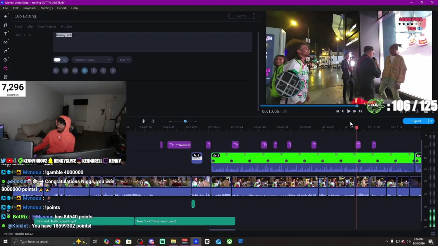This screenshot has height=246, width=438.
Task: Select the red playhead marker on ruler
Action: tap(357, 127)
